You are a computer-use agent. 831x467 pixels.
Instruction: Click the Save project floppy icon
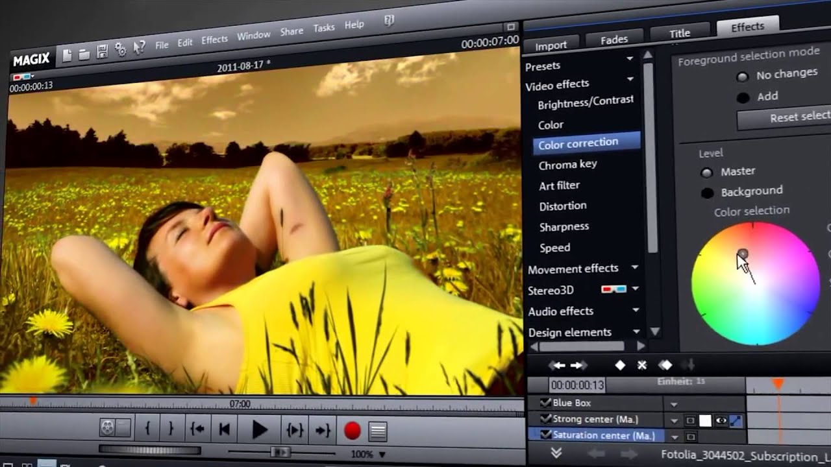[x=102, y=52]
